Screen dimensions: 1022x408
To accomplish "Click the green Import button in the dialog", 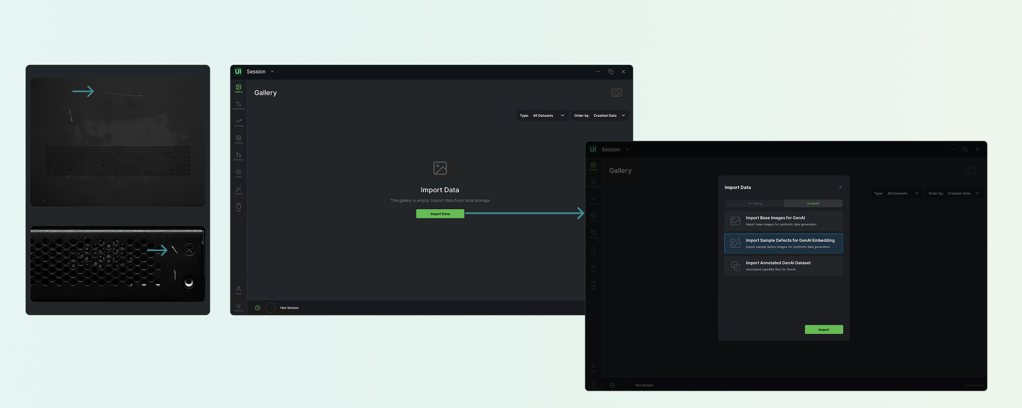I will (x=824, y=329).
